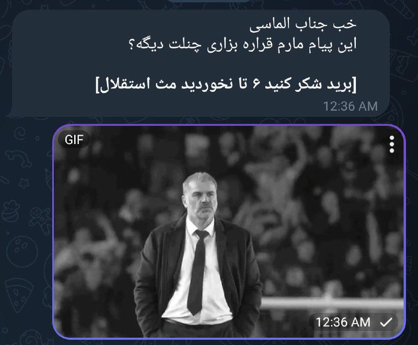Open the GIF of the man in a suit
The height and width of the screenshot is (345, 418).
tap(229, 232)
